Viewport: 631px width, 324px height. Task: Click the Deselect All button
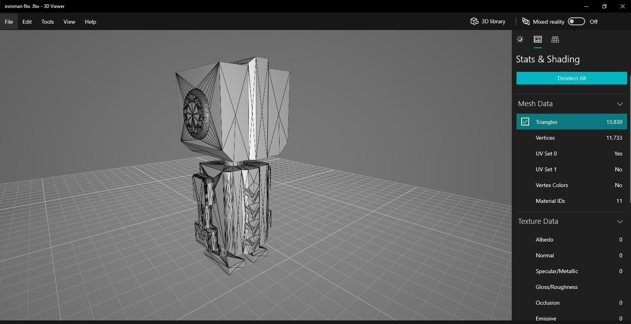[x=571, y=78]
